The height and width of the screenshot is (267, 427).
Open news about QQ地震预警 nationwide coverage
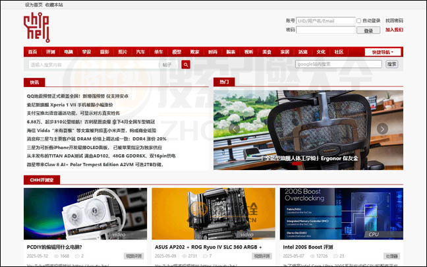(78, 96)
